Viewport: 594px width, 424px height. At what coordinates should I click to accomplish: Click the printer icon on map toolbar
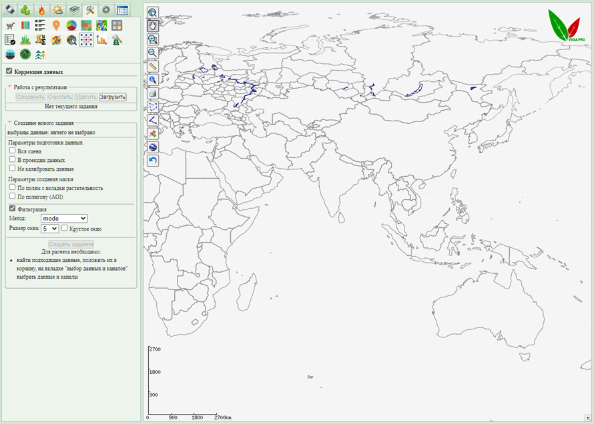(x=153, y=93)
